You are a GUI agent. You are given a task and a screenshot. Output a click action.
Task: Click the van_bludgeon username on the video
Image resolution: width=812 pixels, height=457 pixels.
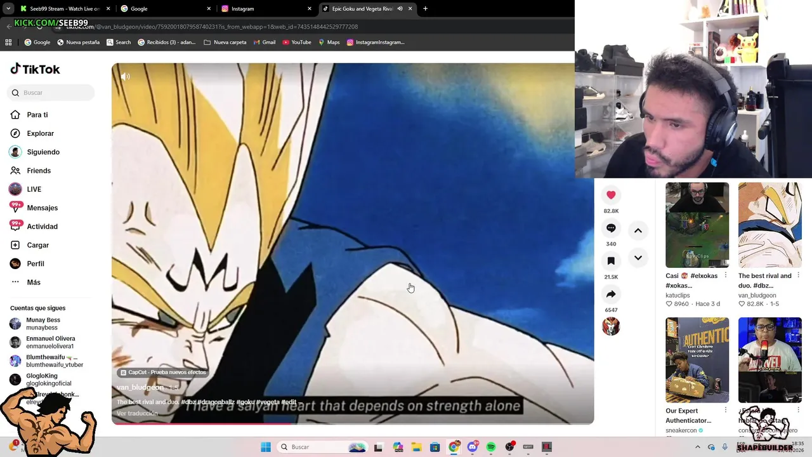point(140,387)
